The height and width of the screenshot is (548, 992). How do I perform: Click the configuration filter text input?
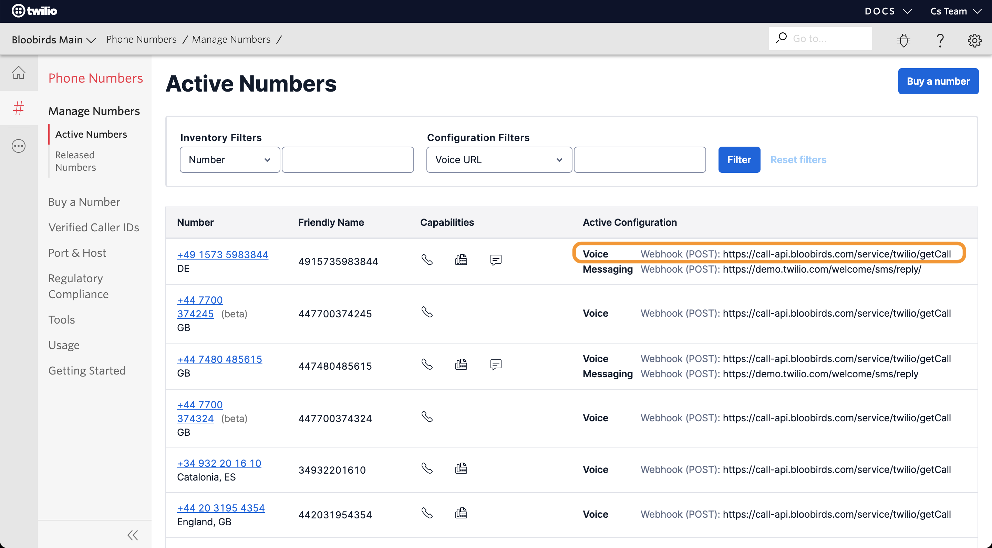coord(640,160)
